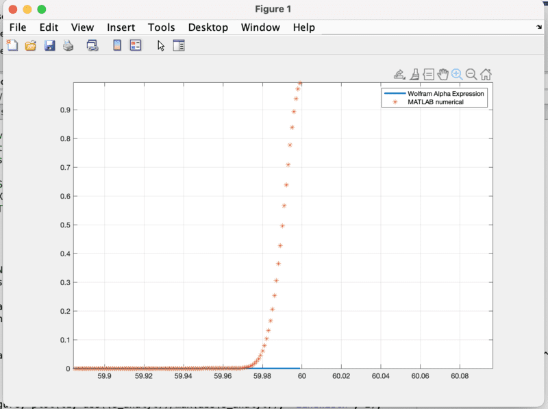The height and width of the screenshot is (409, 548).
Task: Open the Insert menu
Action: [121, 27]
